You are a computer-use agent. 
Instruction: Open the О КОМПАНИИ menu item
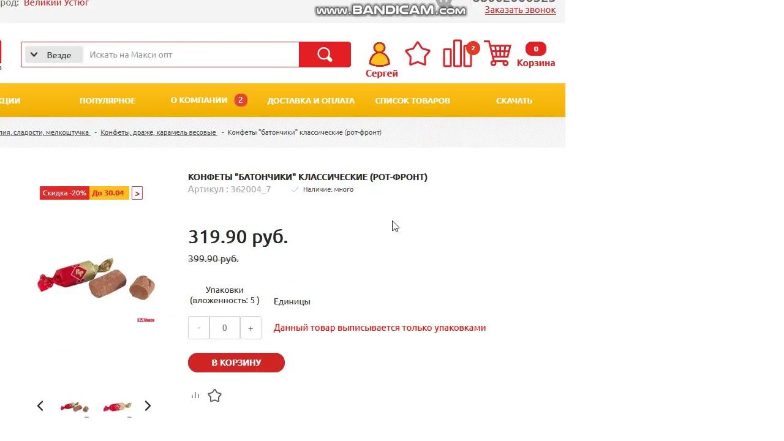click(x=199, y=100)
